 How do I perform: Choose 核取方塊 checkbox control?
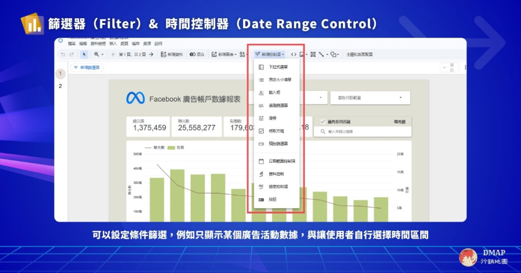tap(276, 131)
